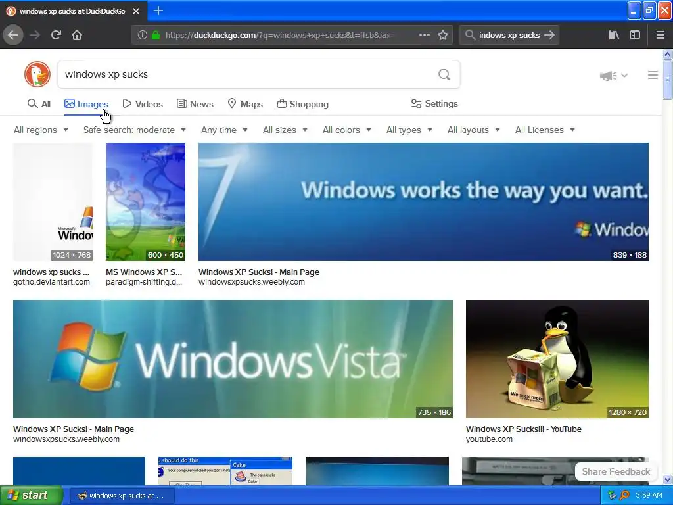Open the Safe search: moderate dropdown

pos(134,130)
